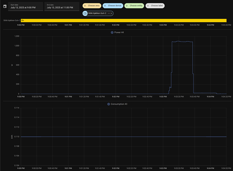Click 9:02 PM tick under state timeline
This screenshot has width=233, height=171.
[x=115, y=25]
